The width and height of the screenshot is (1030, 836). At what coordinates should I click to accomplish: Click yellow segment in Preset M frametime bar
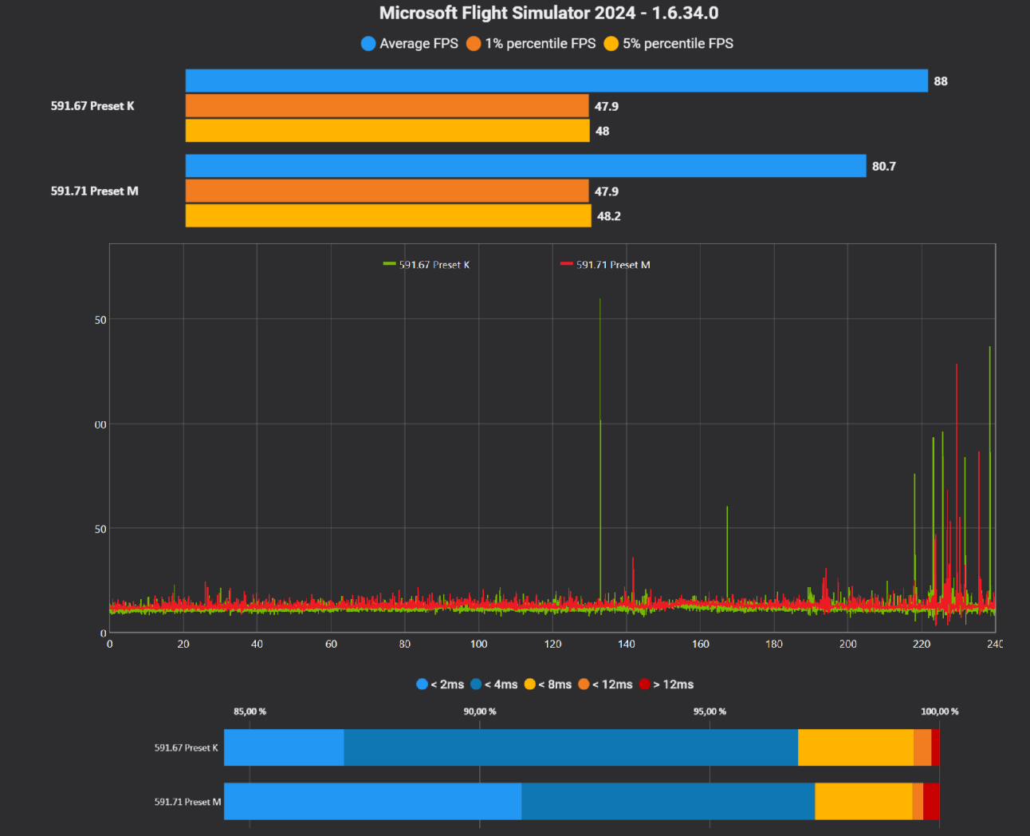[863, 801]
